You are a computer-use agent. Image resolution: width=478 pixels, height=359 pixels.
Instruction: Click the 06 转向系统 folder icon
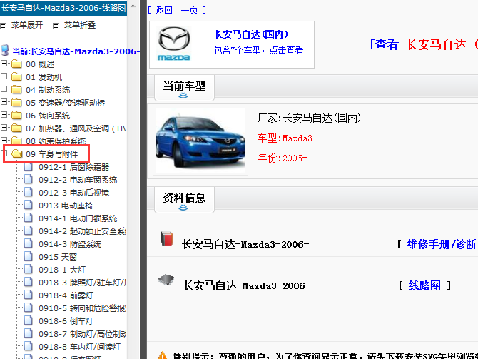pos(16,116)
